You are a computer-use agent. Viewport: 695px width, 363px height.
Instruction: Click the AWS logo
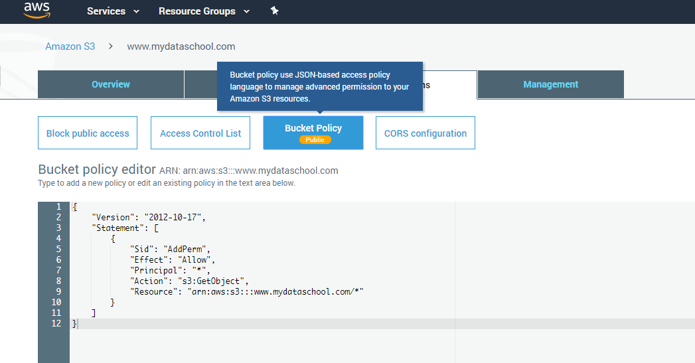tap(37, 11)
